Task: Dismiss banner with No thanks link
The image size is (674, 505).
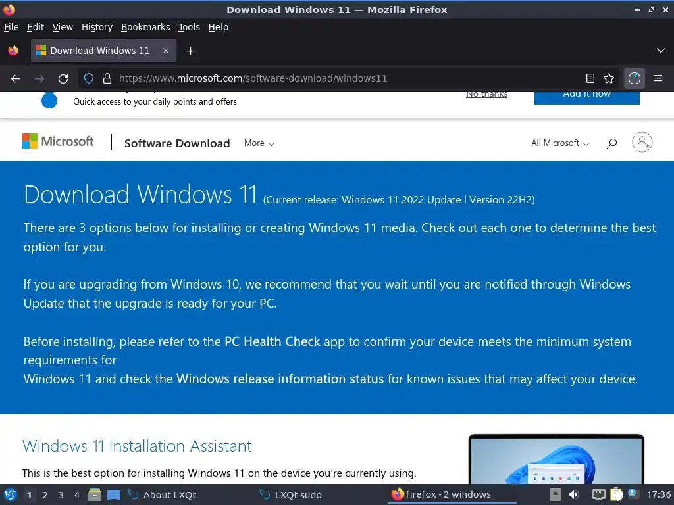Action: point(486,95)
